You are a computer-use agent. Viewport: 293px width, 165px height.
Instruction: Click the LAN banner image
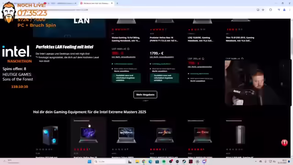69,28
